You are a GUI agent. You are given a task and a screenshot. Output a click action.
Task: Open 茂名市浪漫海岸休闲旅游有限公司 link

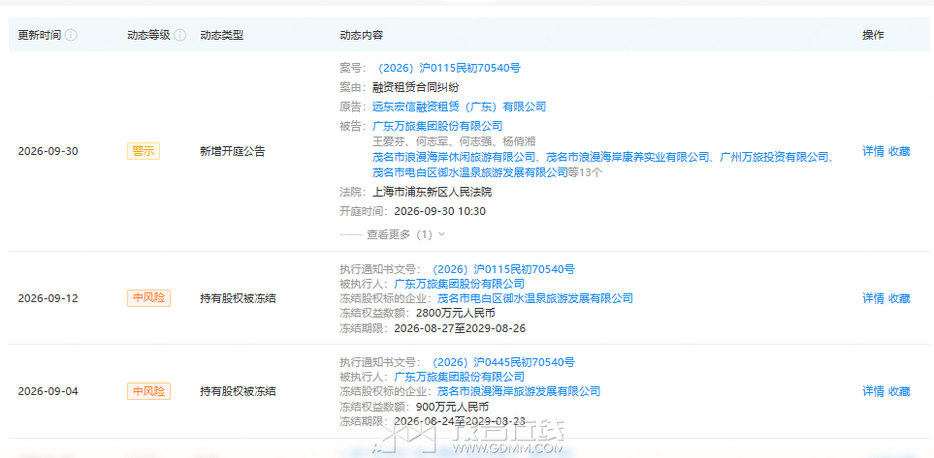pos(454,157)
